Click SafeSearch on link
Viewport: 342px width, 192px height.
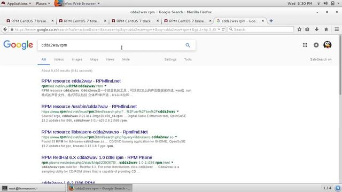tap(321, 59)
